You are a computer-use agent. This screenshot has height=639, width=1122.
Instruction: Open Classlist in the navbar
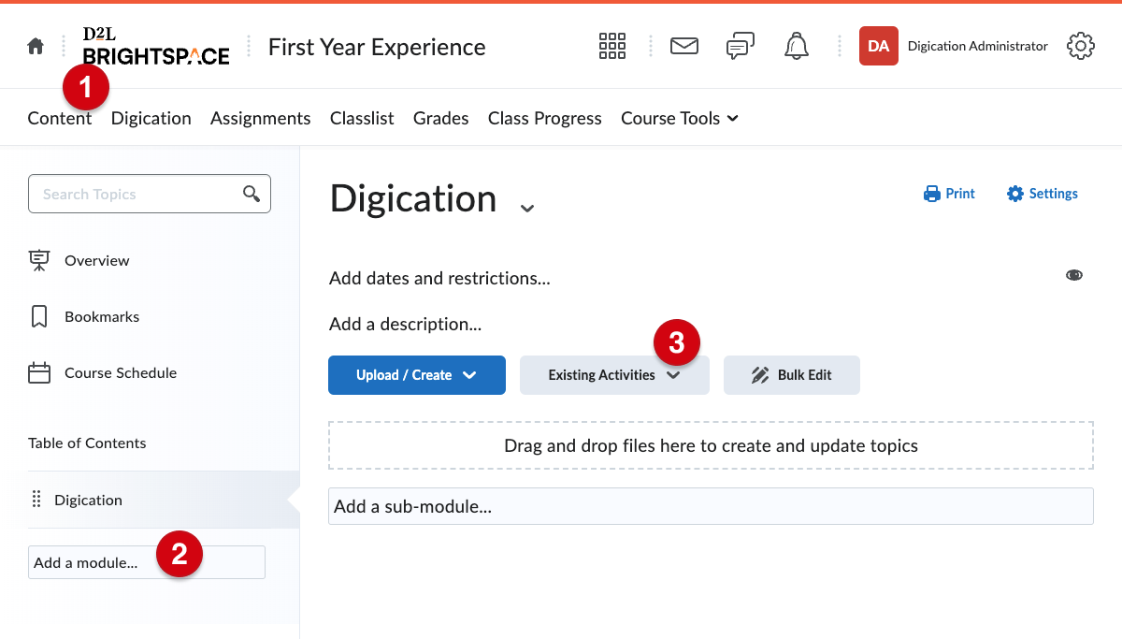pos(362,118)
